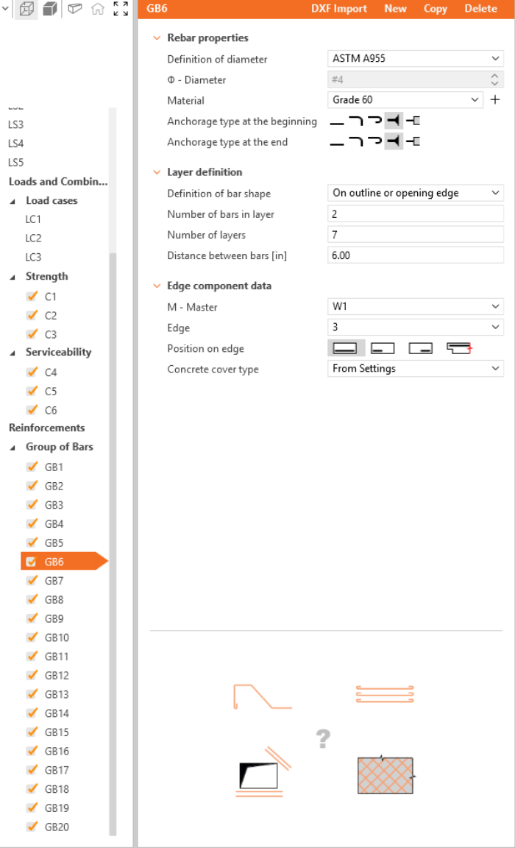Image resolution: width=515 pixels, height=848 pixels.
Task: Switch to wireframe view mode
Action: 27,10
